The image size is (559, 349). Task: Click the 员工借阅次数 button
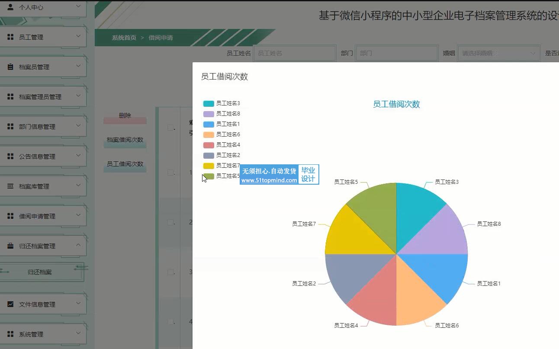click(125, 165)
